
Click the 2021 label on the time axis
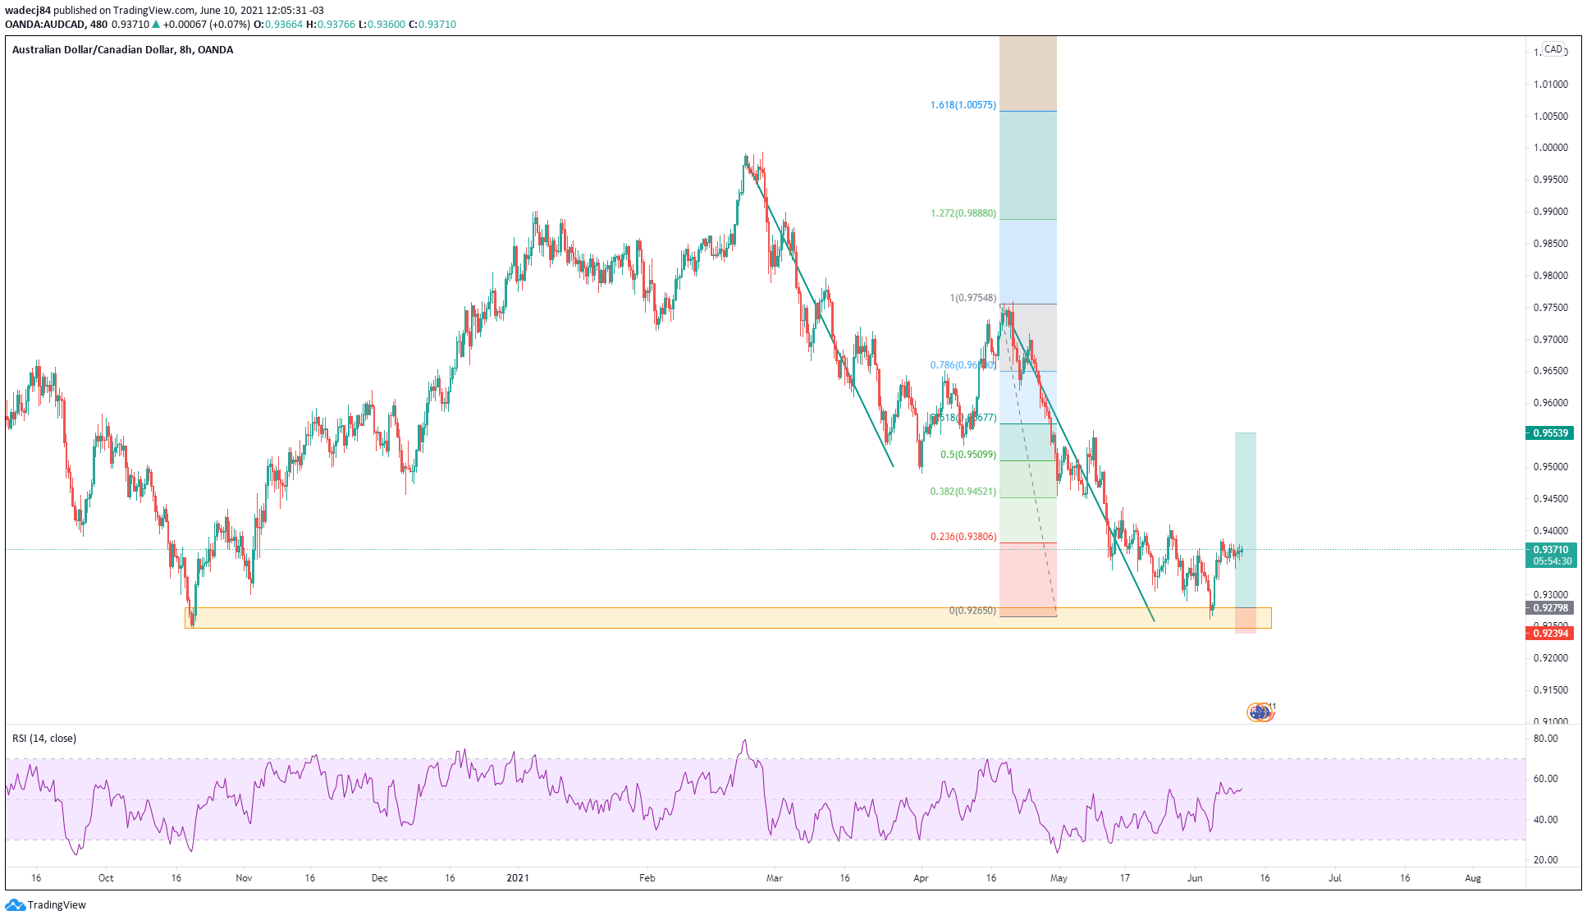(517, 878)
